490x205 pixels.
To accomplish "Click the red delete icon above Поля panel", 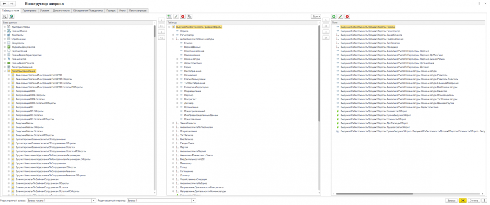I will (347, 16).
